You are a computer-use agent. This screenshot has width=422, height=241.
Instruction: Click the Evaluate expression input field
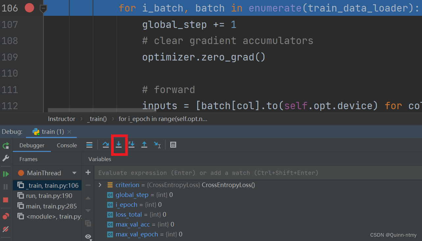pyautogui.click(x=258, y=173)
